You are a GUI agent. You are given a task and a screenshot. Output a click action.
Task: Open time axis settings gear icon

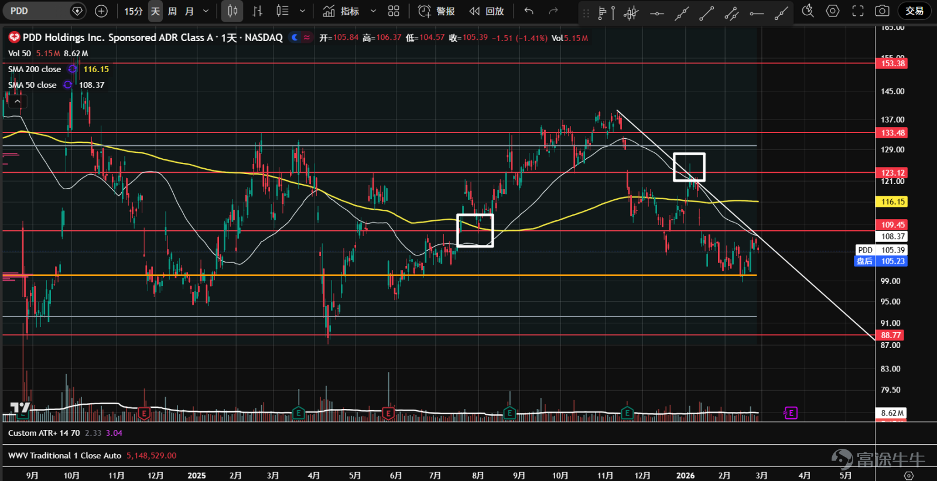pos(908,475)
